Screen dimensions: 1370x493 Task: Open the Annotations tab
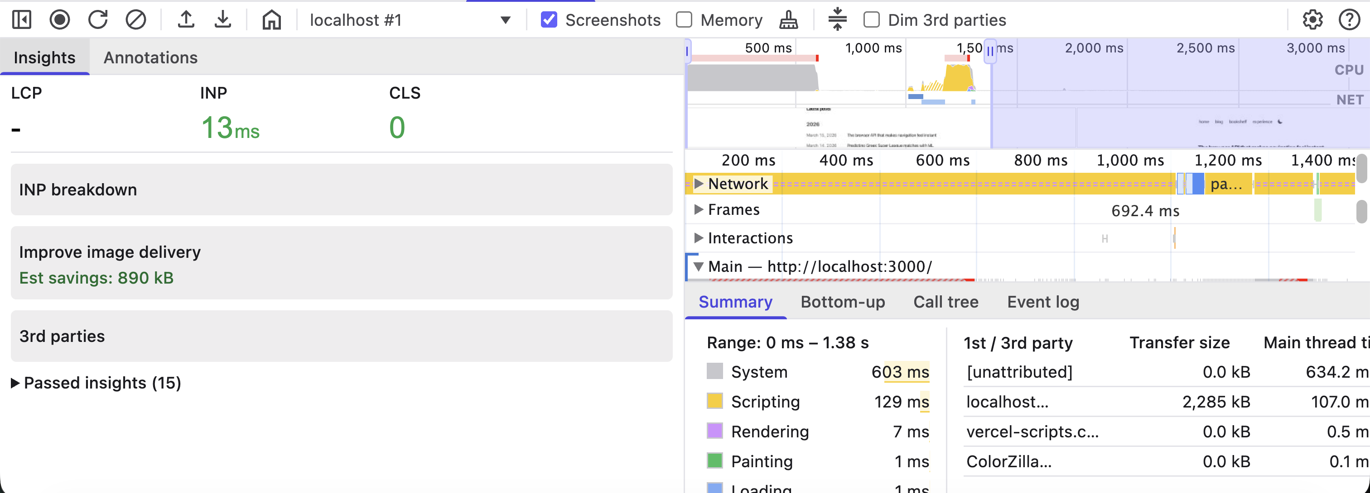[x=150, y=57]
